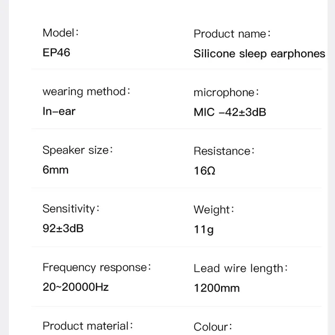335x335 pixels.
Task: Select the Silicone sleep earphones text
Action: (x=259, y=54)
